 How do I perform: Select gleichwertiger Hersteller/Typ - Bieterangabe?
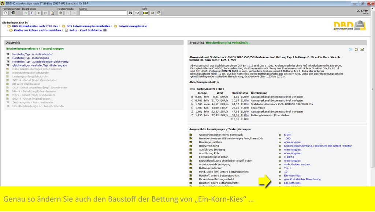40,65
